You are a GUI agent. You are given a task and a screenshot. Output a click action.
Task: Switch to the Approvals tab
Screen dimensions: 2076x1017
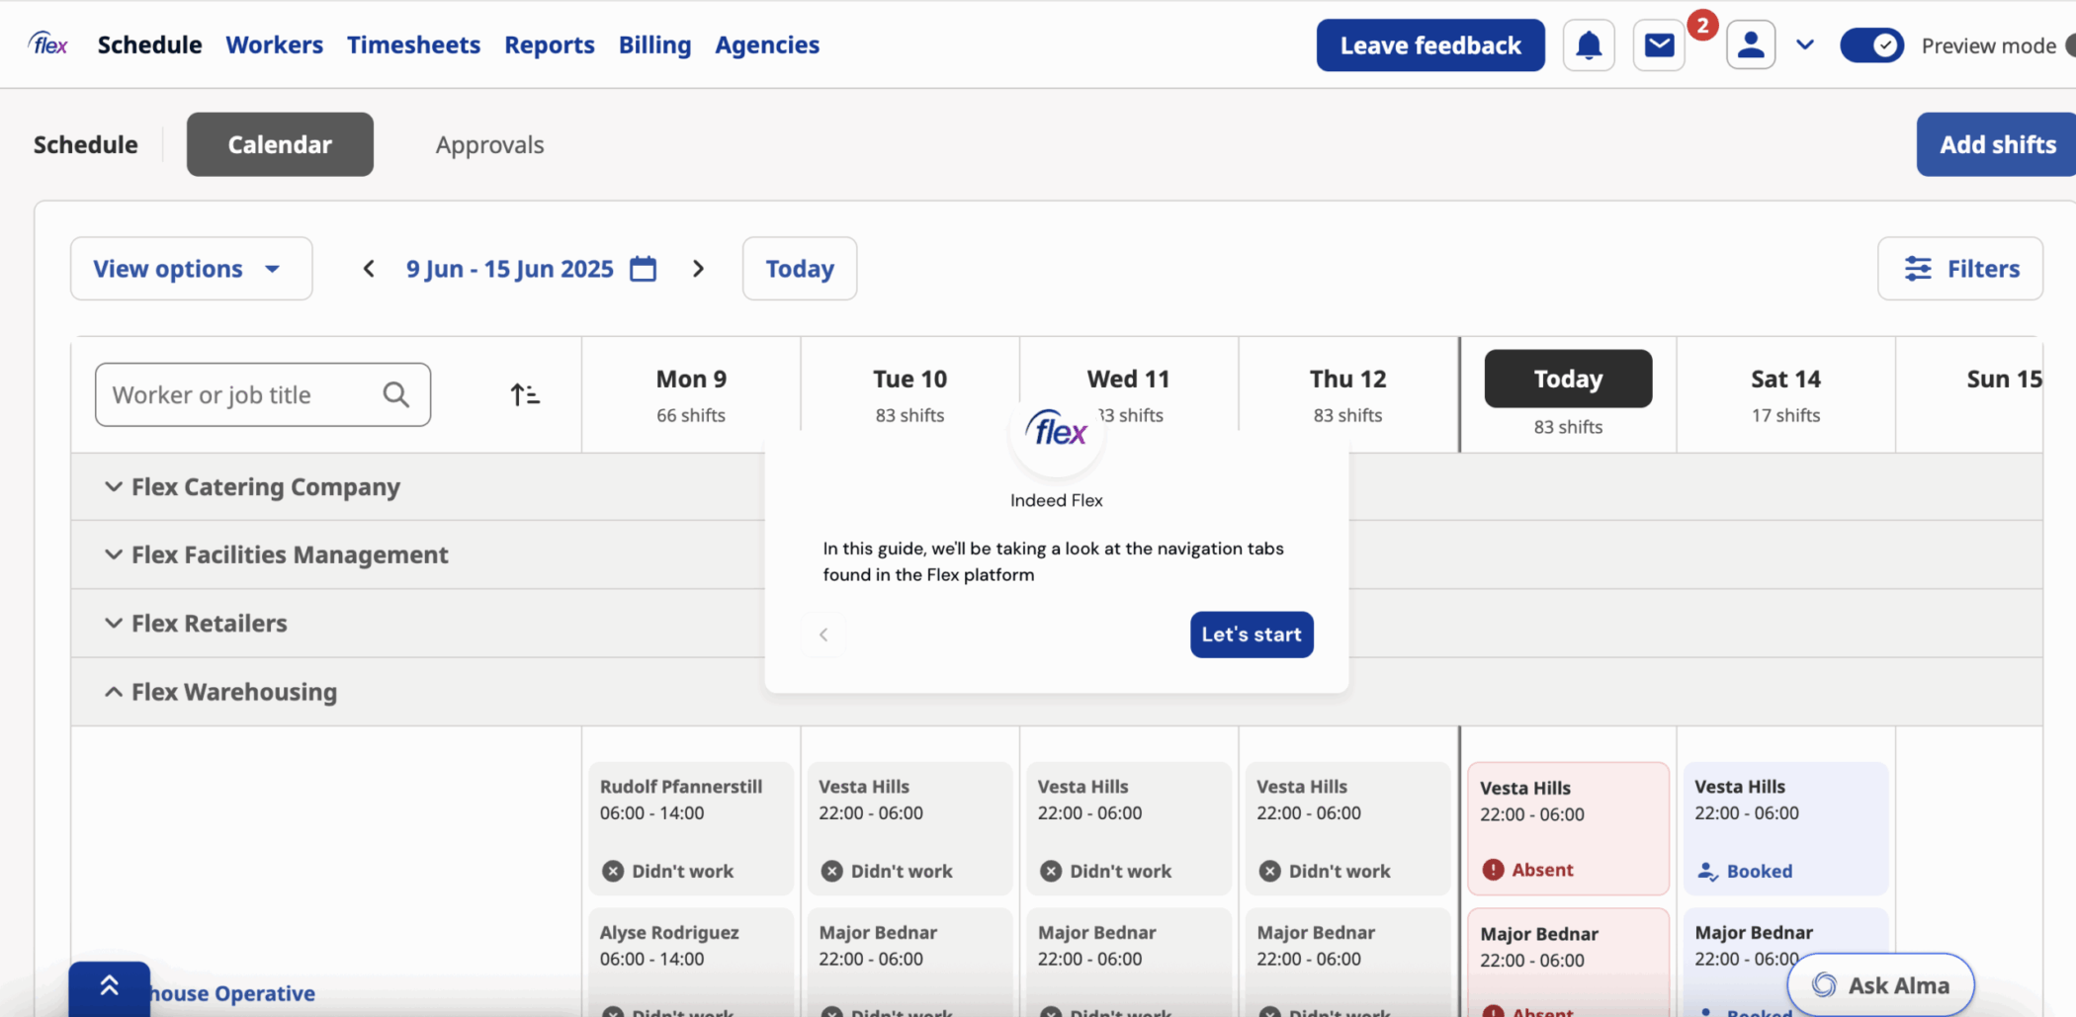(x=489, y=144)
